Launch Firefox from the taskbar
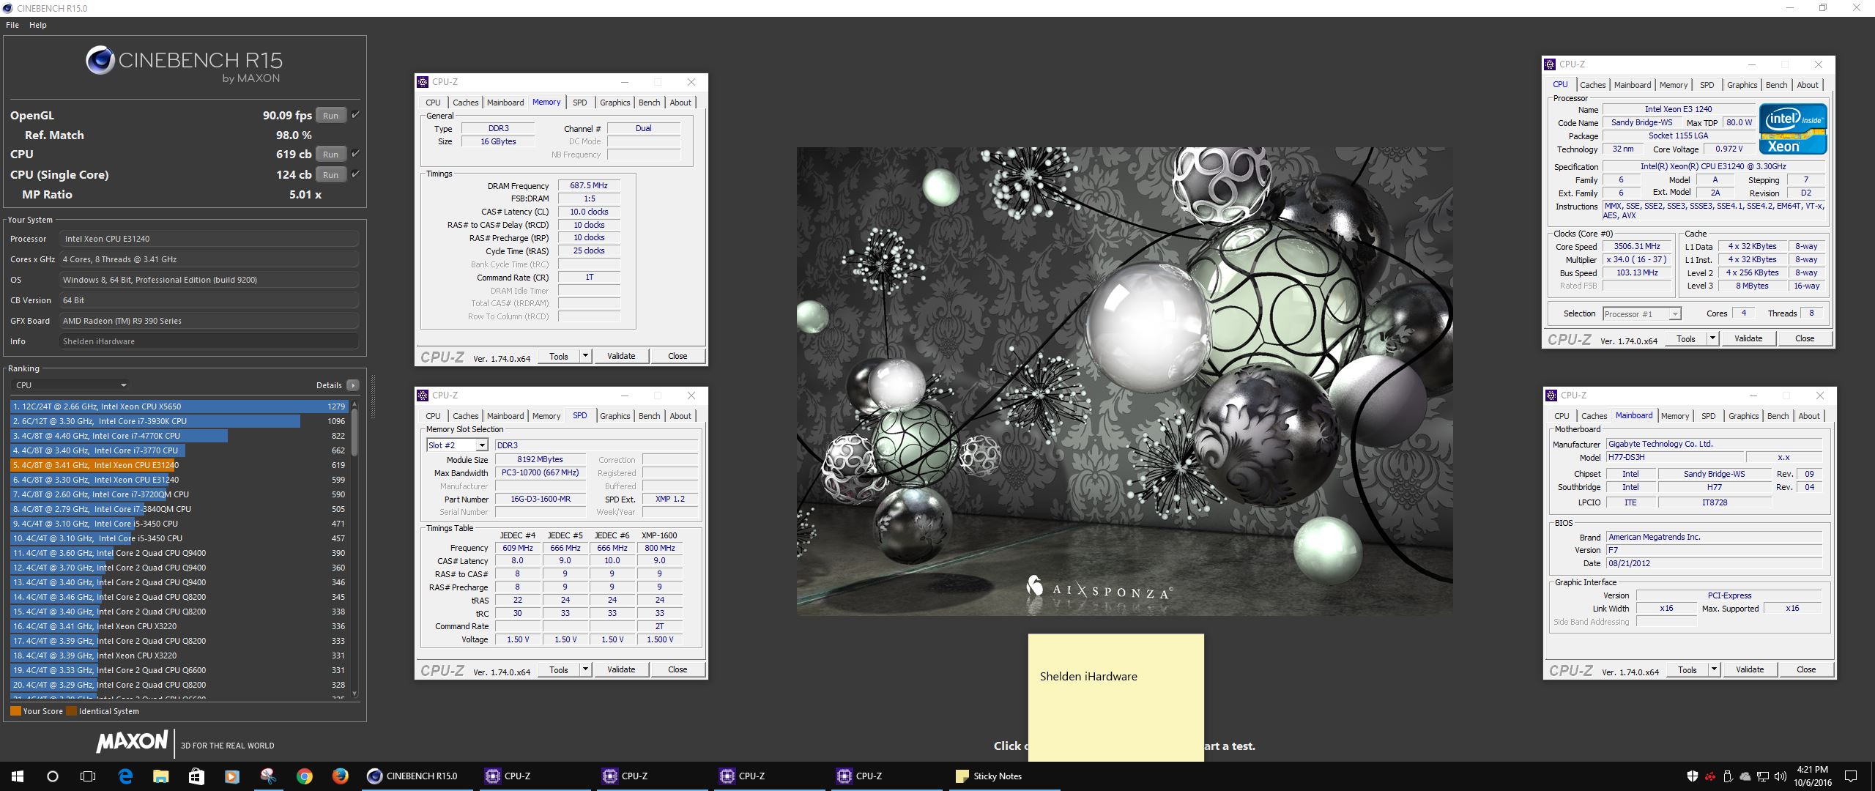This screenshot has height=791, width=1875. [340, 776]
